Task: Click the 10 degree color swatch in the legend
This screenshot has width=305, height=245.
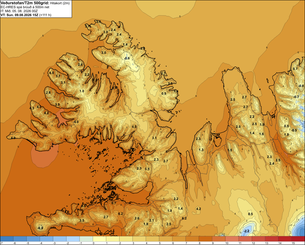Action: pyautogui.click(x=232, y=239)
